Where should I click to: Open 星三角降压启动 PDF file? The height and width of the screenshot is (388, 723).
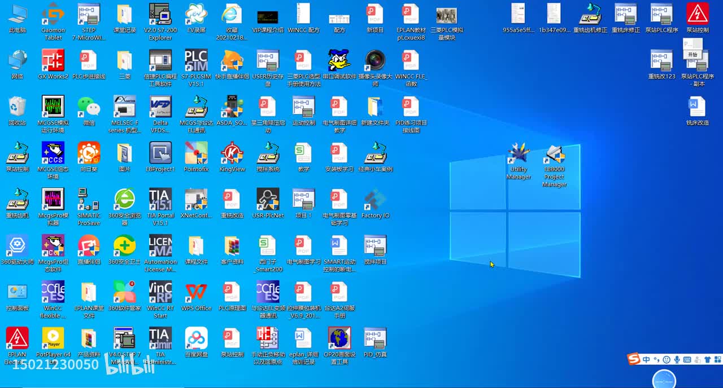(268, 114)
